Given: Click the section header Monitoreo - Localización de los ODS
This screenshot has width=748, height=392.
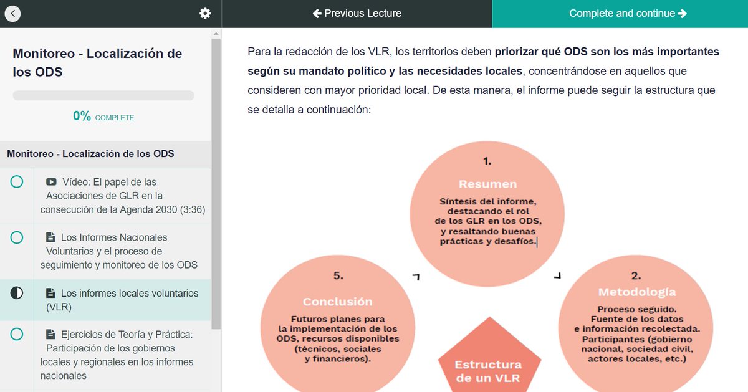Looking at the screenshot, I should (91, 154).
